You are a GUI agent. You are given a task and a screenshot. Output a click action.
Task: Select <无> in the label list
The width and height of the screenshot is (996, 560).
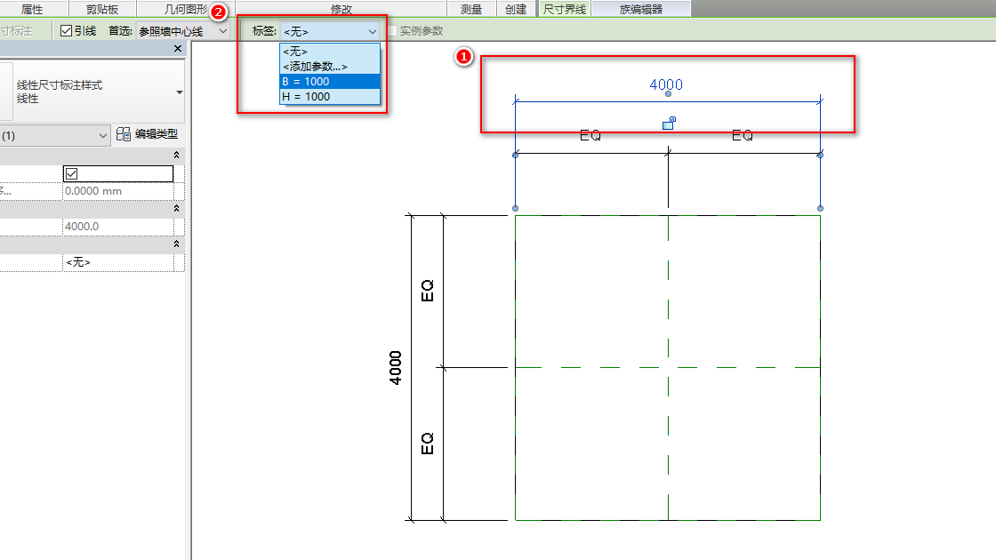coord(330,52)
